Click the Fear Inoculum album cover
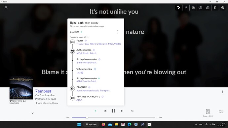This screenshot has height=128, width=228. pos(21,88)
